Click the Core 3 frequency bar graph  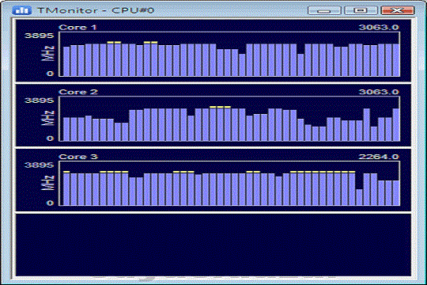(x=229, y=184)
